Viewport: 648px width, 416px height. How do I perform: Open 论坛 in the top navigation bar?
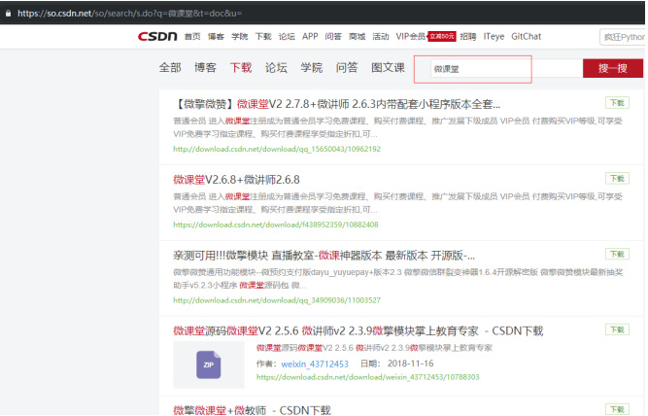pos(287,36)
